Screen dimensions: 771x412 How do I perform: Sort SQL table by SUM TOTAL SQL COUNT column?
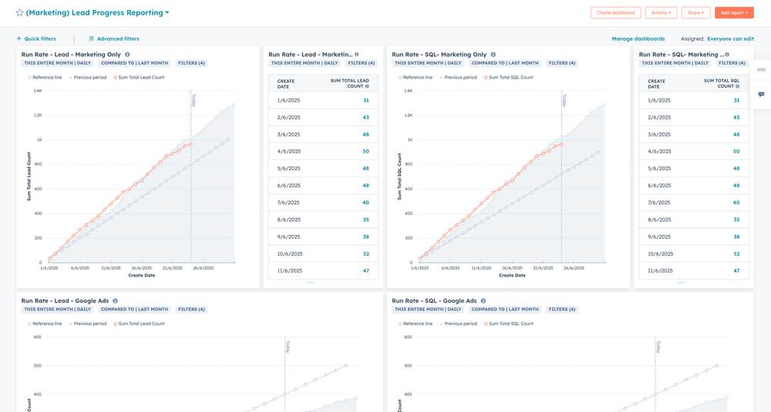tap(722, 83)
